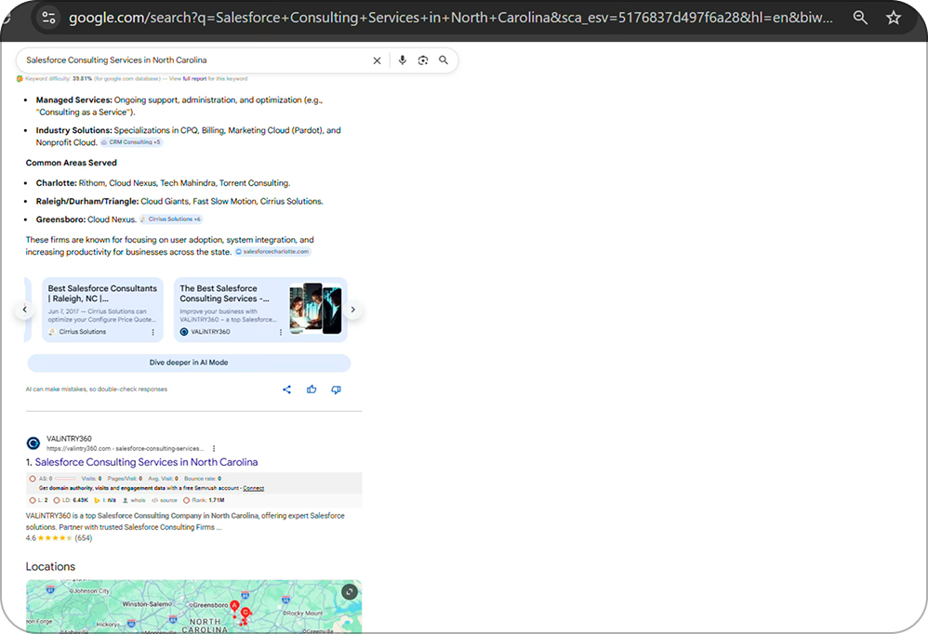The image size is (928, 634).
Task: Give thumbs down to AI overview
Action: click(336, 390)
